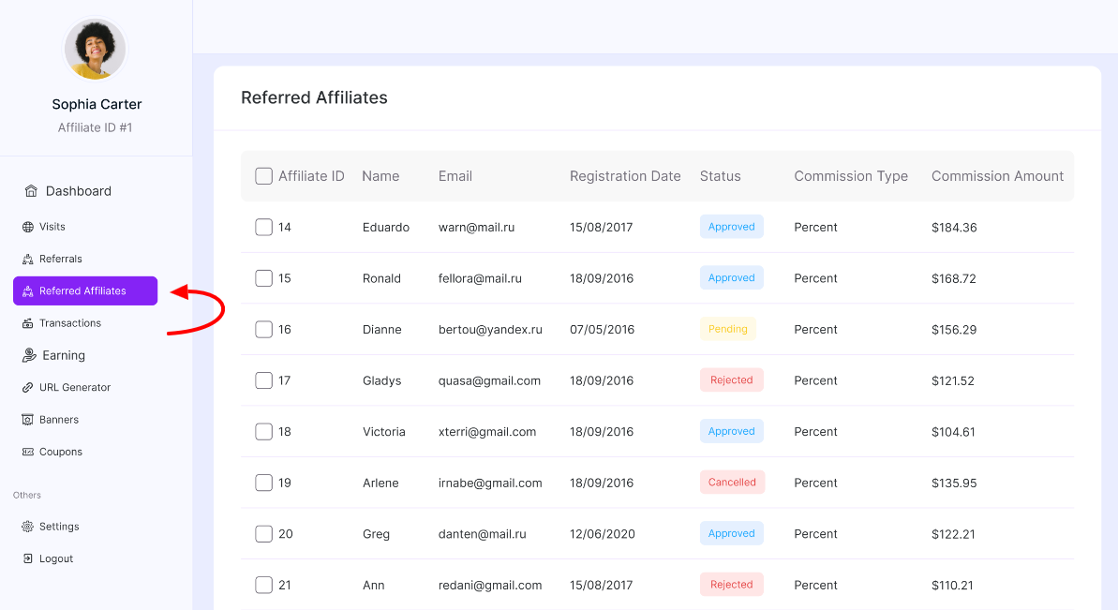Viewport: 1118px width, 610px height.
Task: Click the Settings gear icon
Action: click(28, 527)
